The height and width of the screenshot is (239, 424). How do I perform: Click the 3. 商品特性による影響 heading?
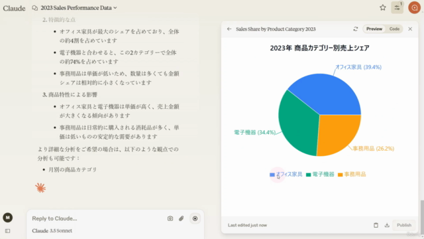(x=70, y=94)
